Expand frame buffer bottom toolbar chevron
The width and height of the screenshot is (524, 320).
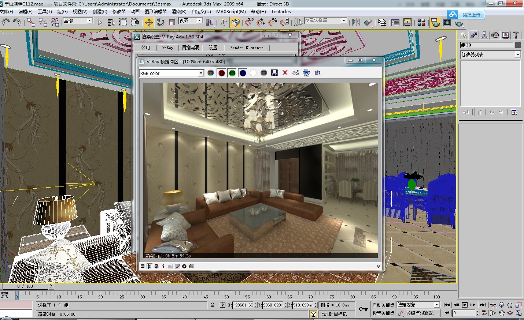pos(378,266)
